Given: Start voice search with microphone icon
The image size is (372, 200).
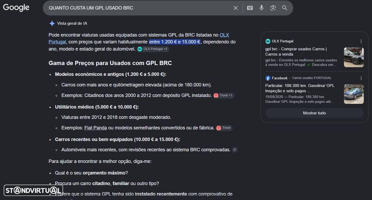Looking at the screenshot, I should (x=262, y=8).
